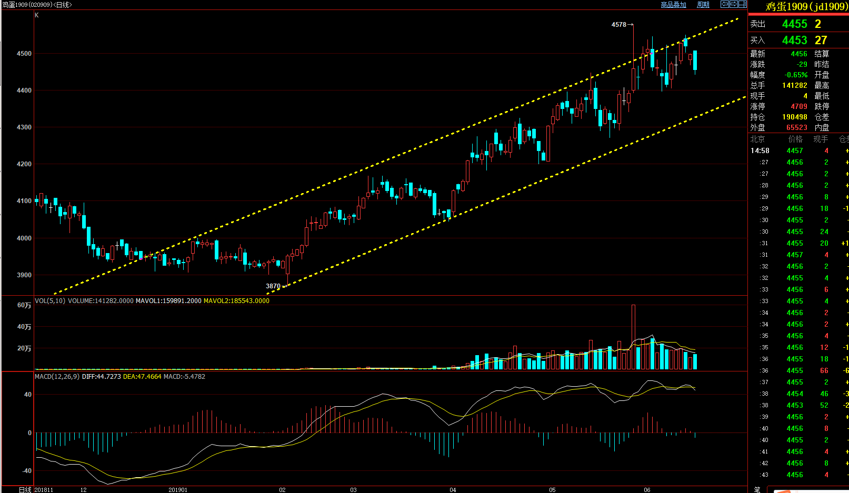
Task: Click the 201901 date axis label
Action: (x=178, y=490)
